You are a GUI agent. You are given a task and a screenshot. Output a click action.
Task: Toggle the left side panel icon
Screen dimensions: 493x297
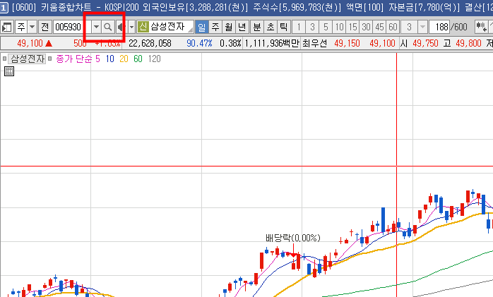pos(6,28)
